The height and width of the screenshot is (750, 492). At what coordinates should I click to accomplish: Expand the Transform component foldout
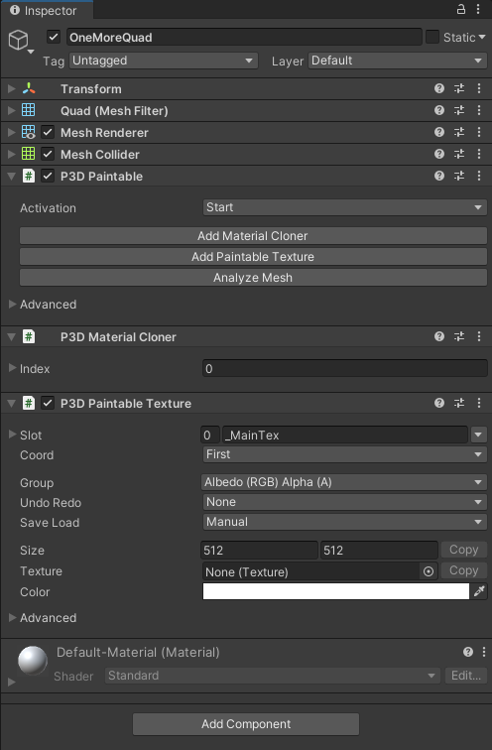pyautogui.click(x=12, y=89)
